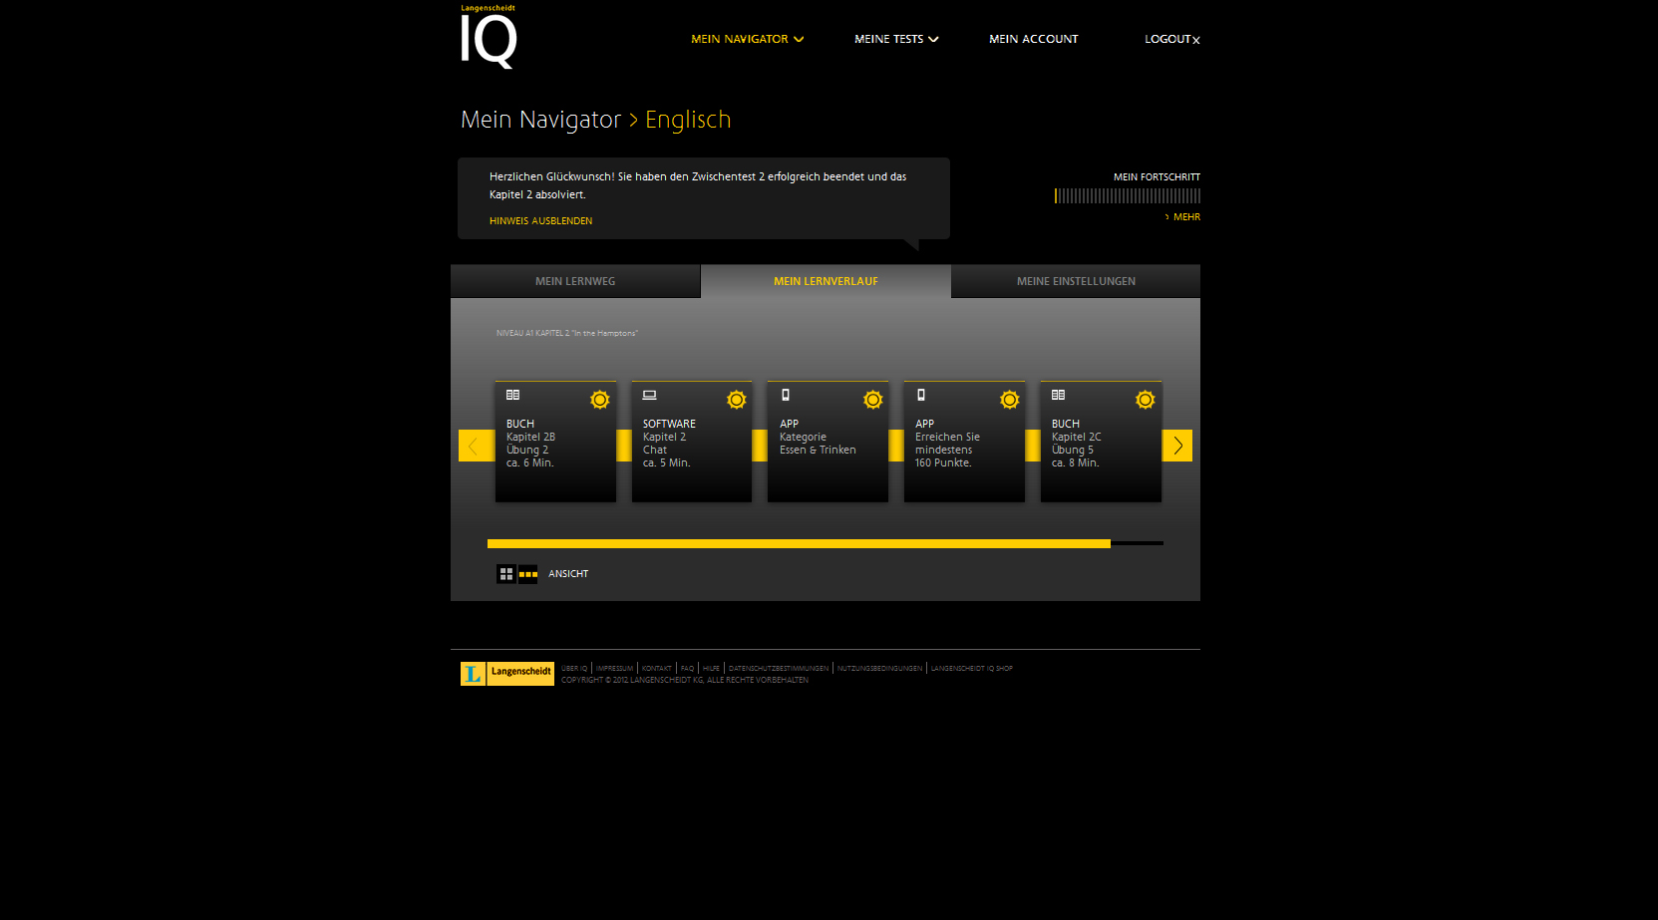Viewport: 1658px width, 920px height.
Task: Switch to row view under Ansicht
Action: tap(528, 574)
